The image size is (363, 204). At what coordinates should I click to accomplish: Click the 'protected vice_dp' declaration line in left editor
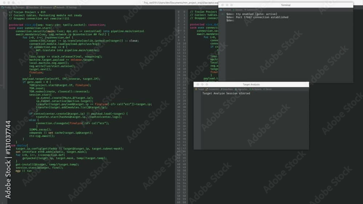click(57, 25)
